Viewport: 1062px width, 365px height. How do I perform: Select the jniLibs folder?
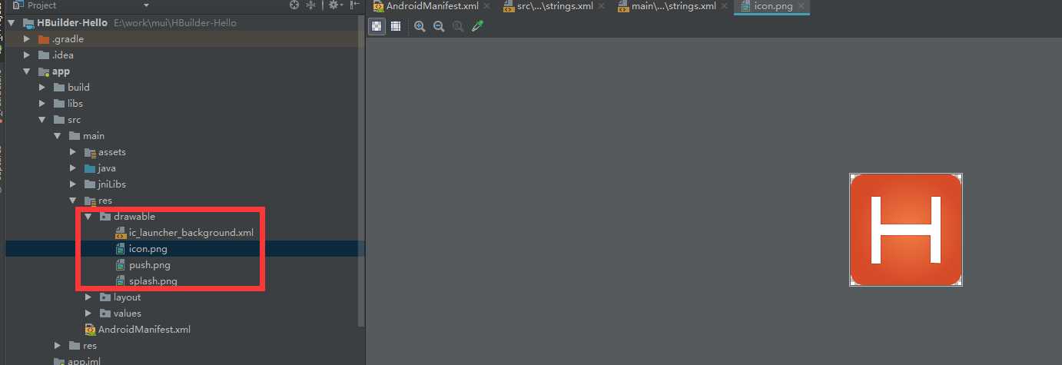(x=181, y=184)
